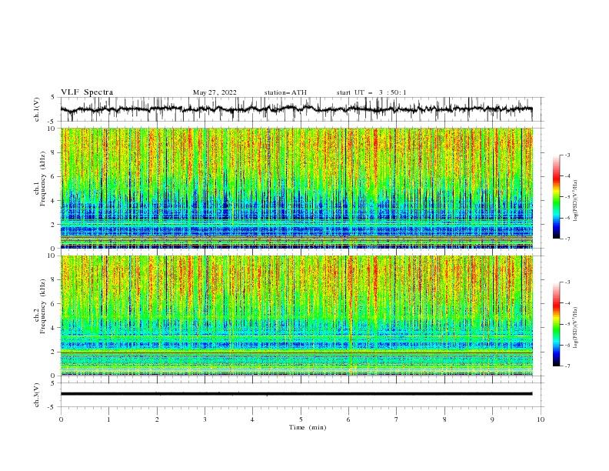Click the ch.2 frequency axis "6" tick label

point(53,303)
